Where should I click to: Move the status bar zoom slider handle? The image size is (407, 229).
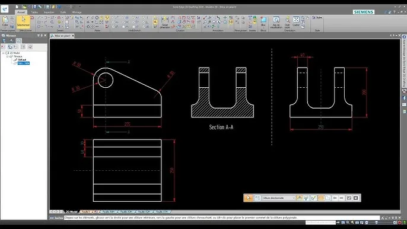377,222
